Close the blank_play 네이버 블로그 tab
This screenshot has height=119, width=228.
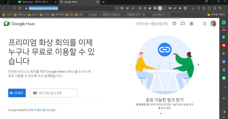click(56, 2)
